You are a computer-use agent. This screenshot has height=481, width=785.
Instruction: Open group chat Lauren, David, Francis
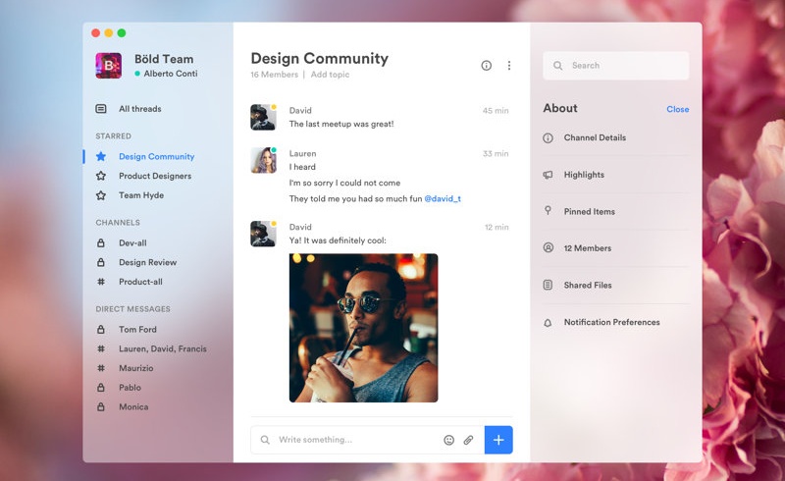click(x=163, y=348)
